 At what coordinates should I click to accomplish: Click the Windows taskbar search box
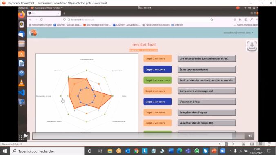[x=47, y=151]
